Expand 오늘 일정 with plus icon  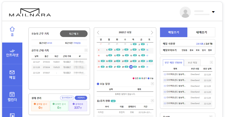pyautogui.click(x=153, y=84)
